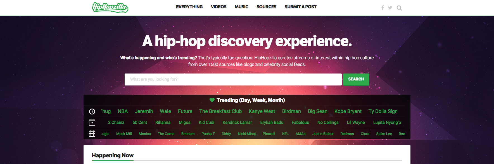The height and width of the screenshot is (164, 494).
Task: Open the Big Sean trending link
Action: pyautogui.click(x=318, y=111)
